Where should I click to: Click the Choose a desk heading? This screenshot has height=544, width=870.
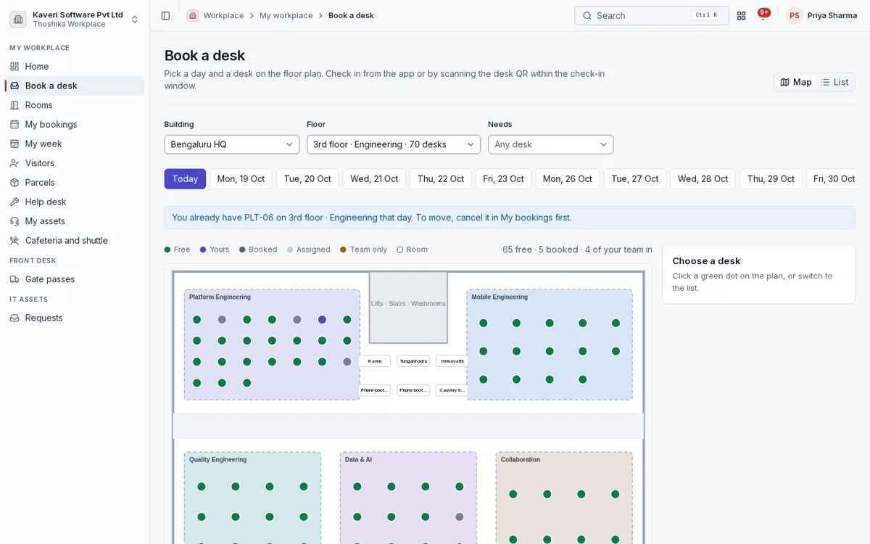tap(706, 261)
